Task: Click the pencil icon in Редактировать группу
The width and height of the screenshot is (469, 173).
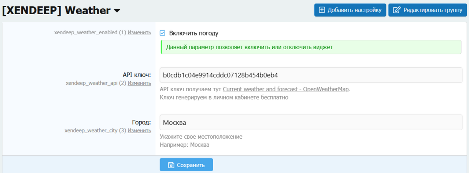Action: (396, 10)
